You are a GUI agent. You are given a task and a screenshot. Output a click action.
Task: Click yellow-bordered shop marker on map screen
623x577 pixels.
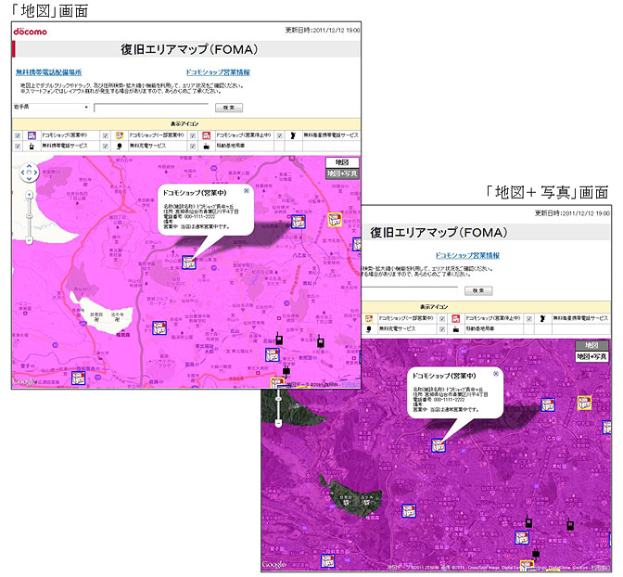click(335, 220)
